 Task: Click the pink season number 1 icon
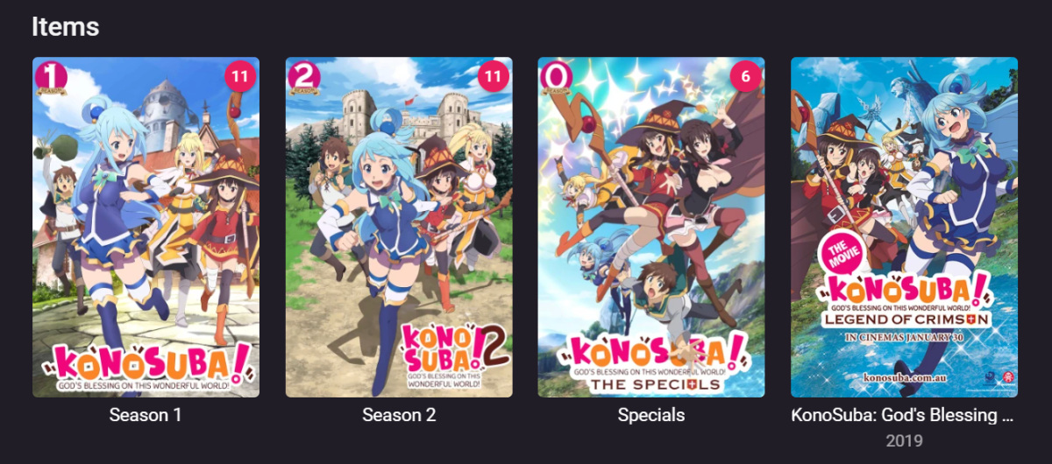pyautogui.click(x=49, y=76)
